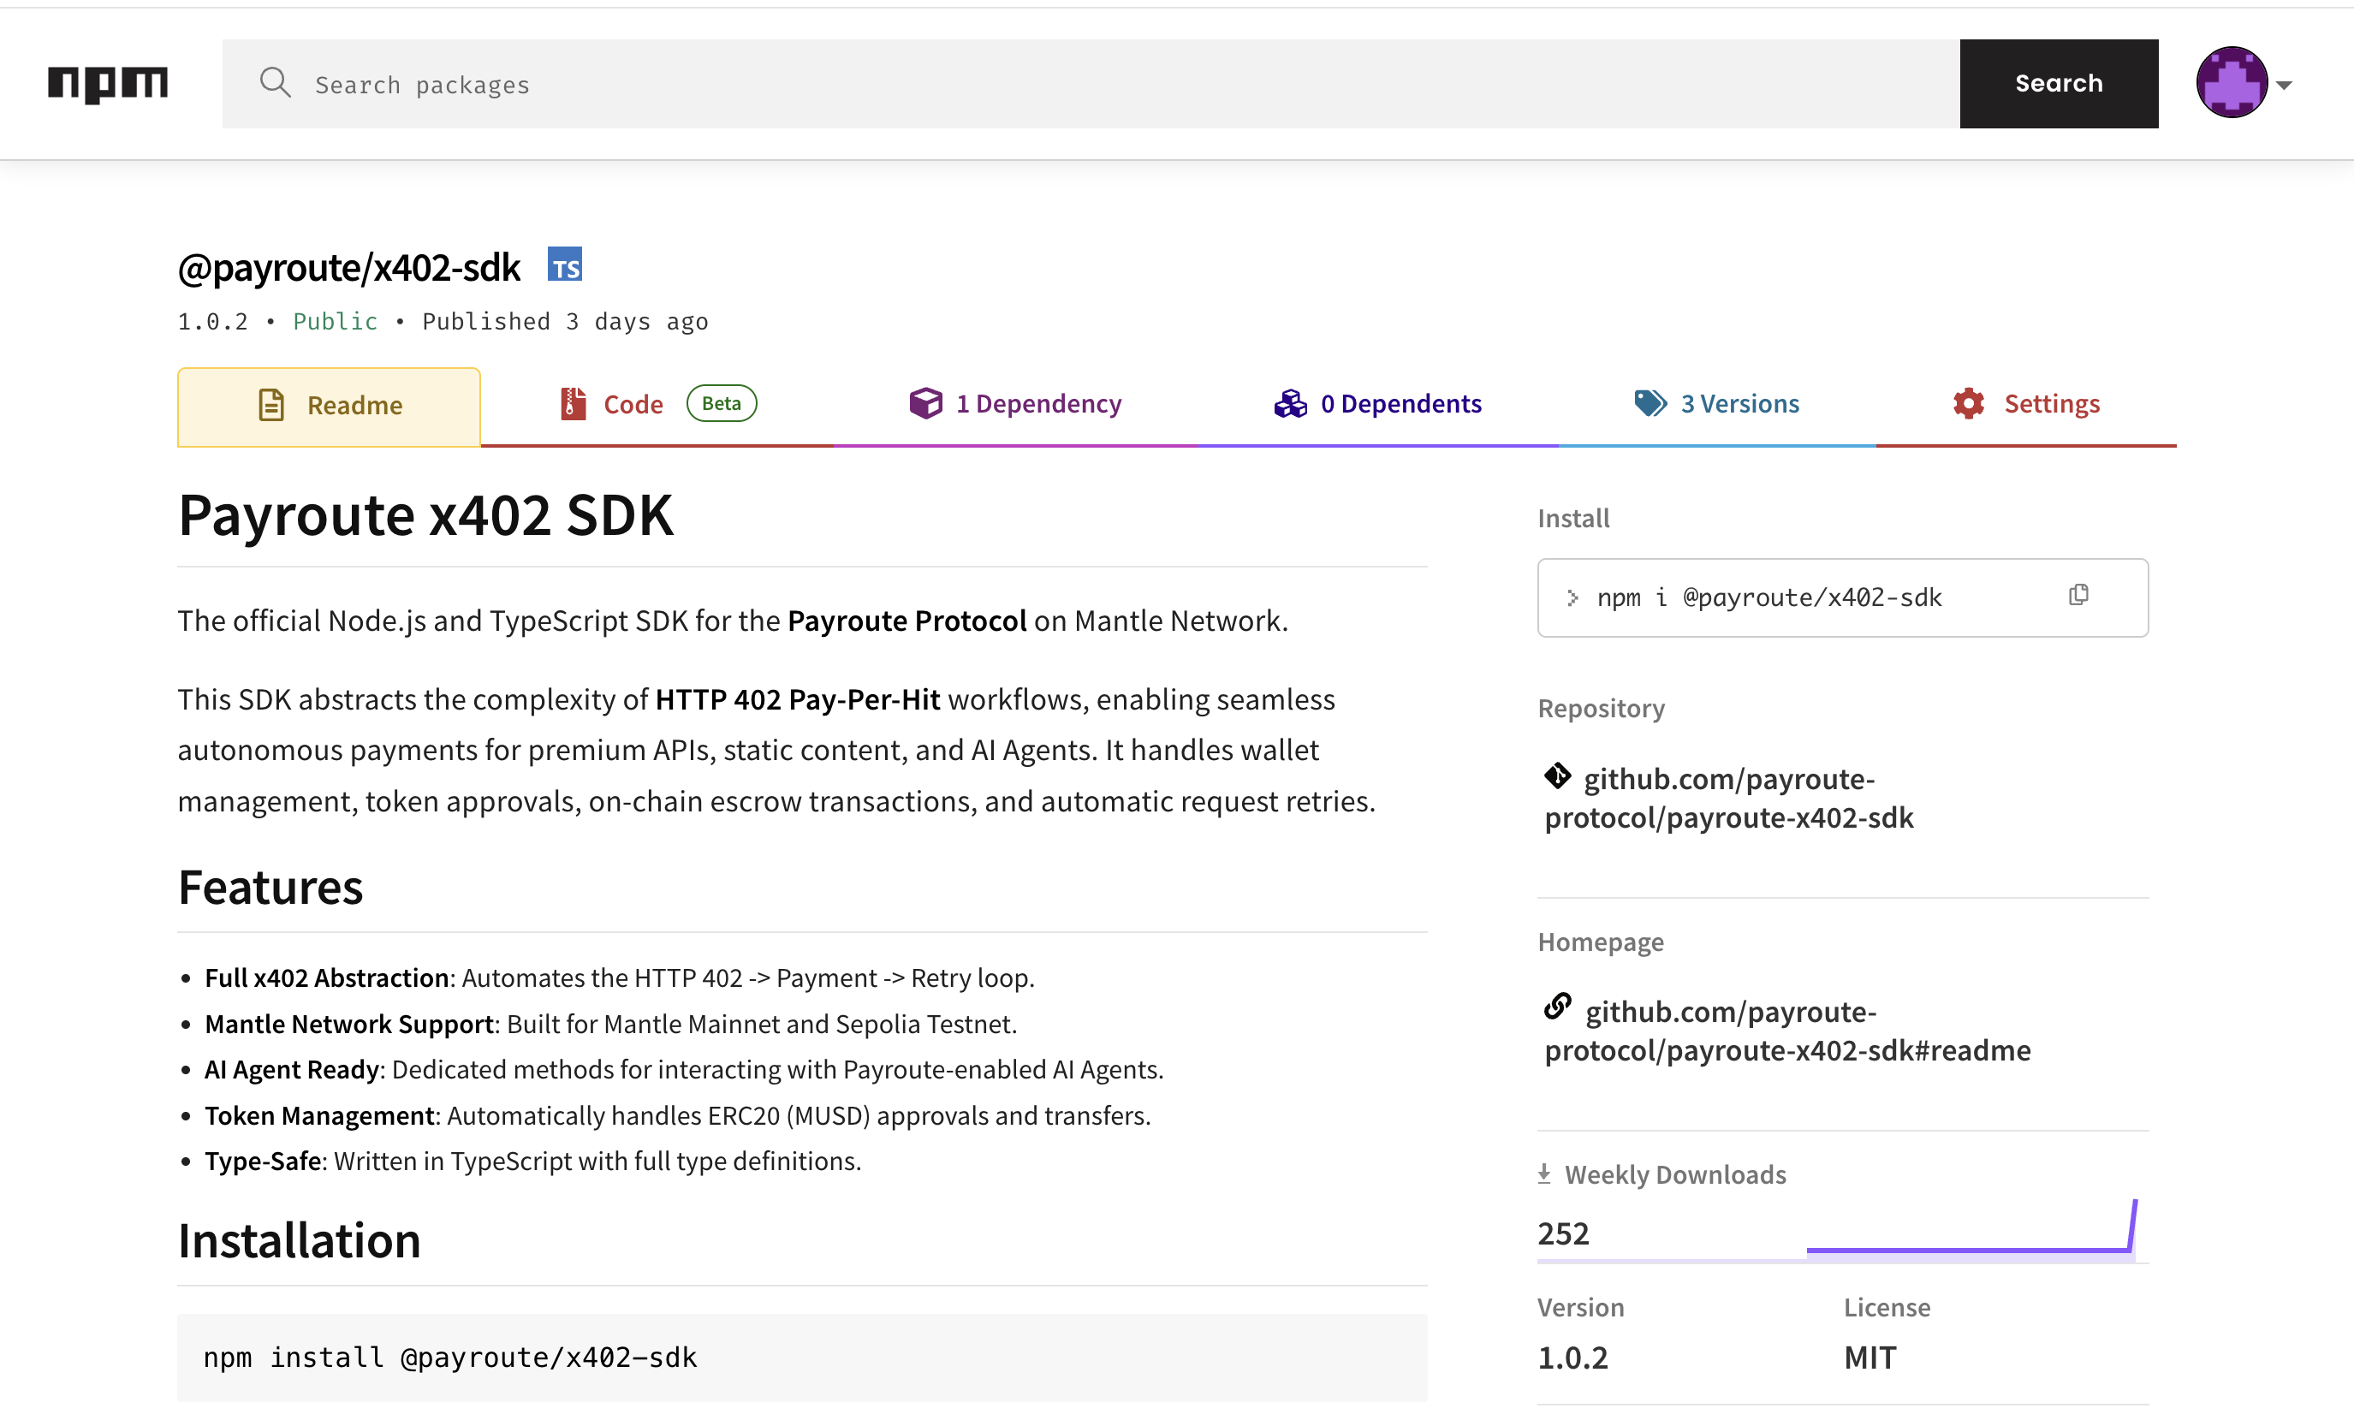Open the Readme tab

330,406
